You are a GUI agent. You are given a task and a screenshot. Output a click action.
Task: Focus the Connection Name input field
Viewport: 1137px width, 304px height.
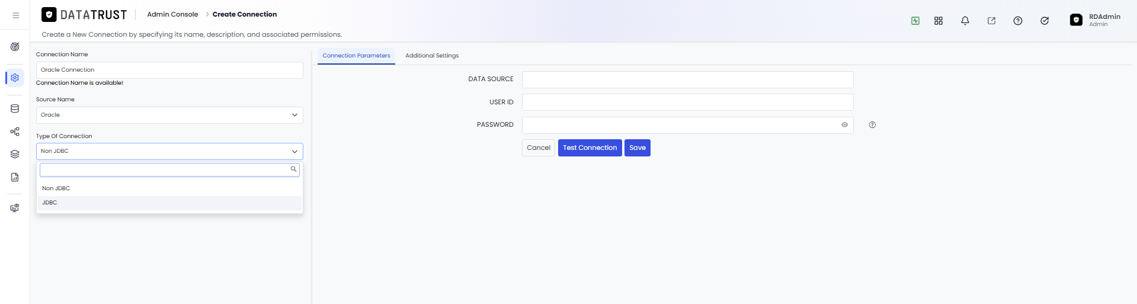click(169, 70)
